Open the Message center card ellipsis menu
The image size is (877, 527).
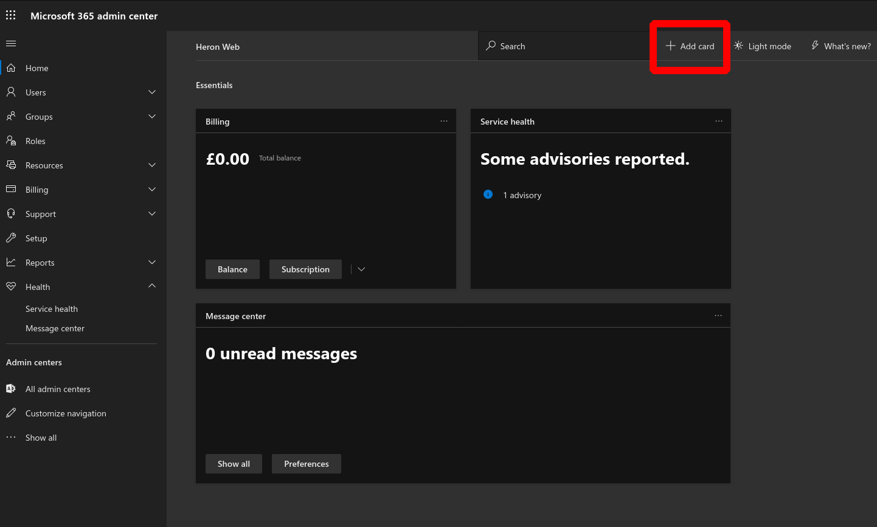point(718,315)
